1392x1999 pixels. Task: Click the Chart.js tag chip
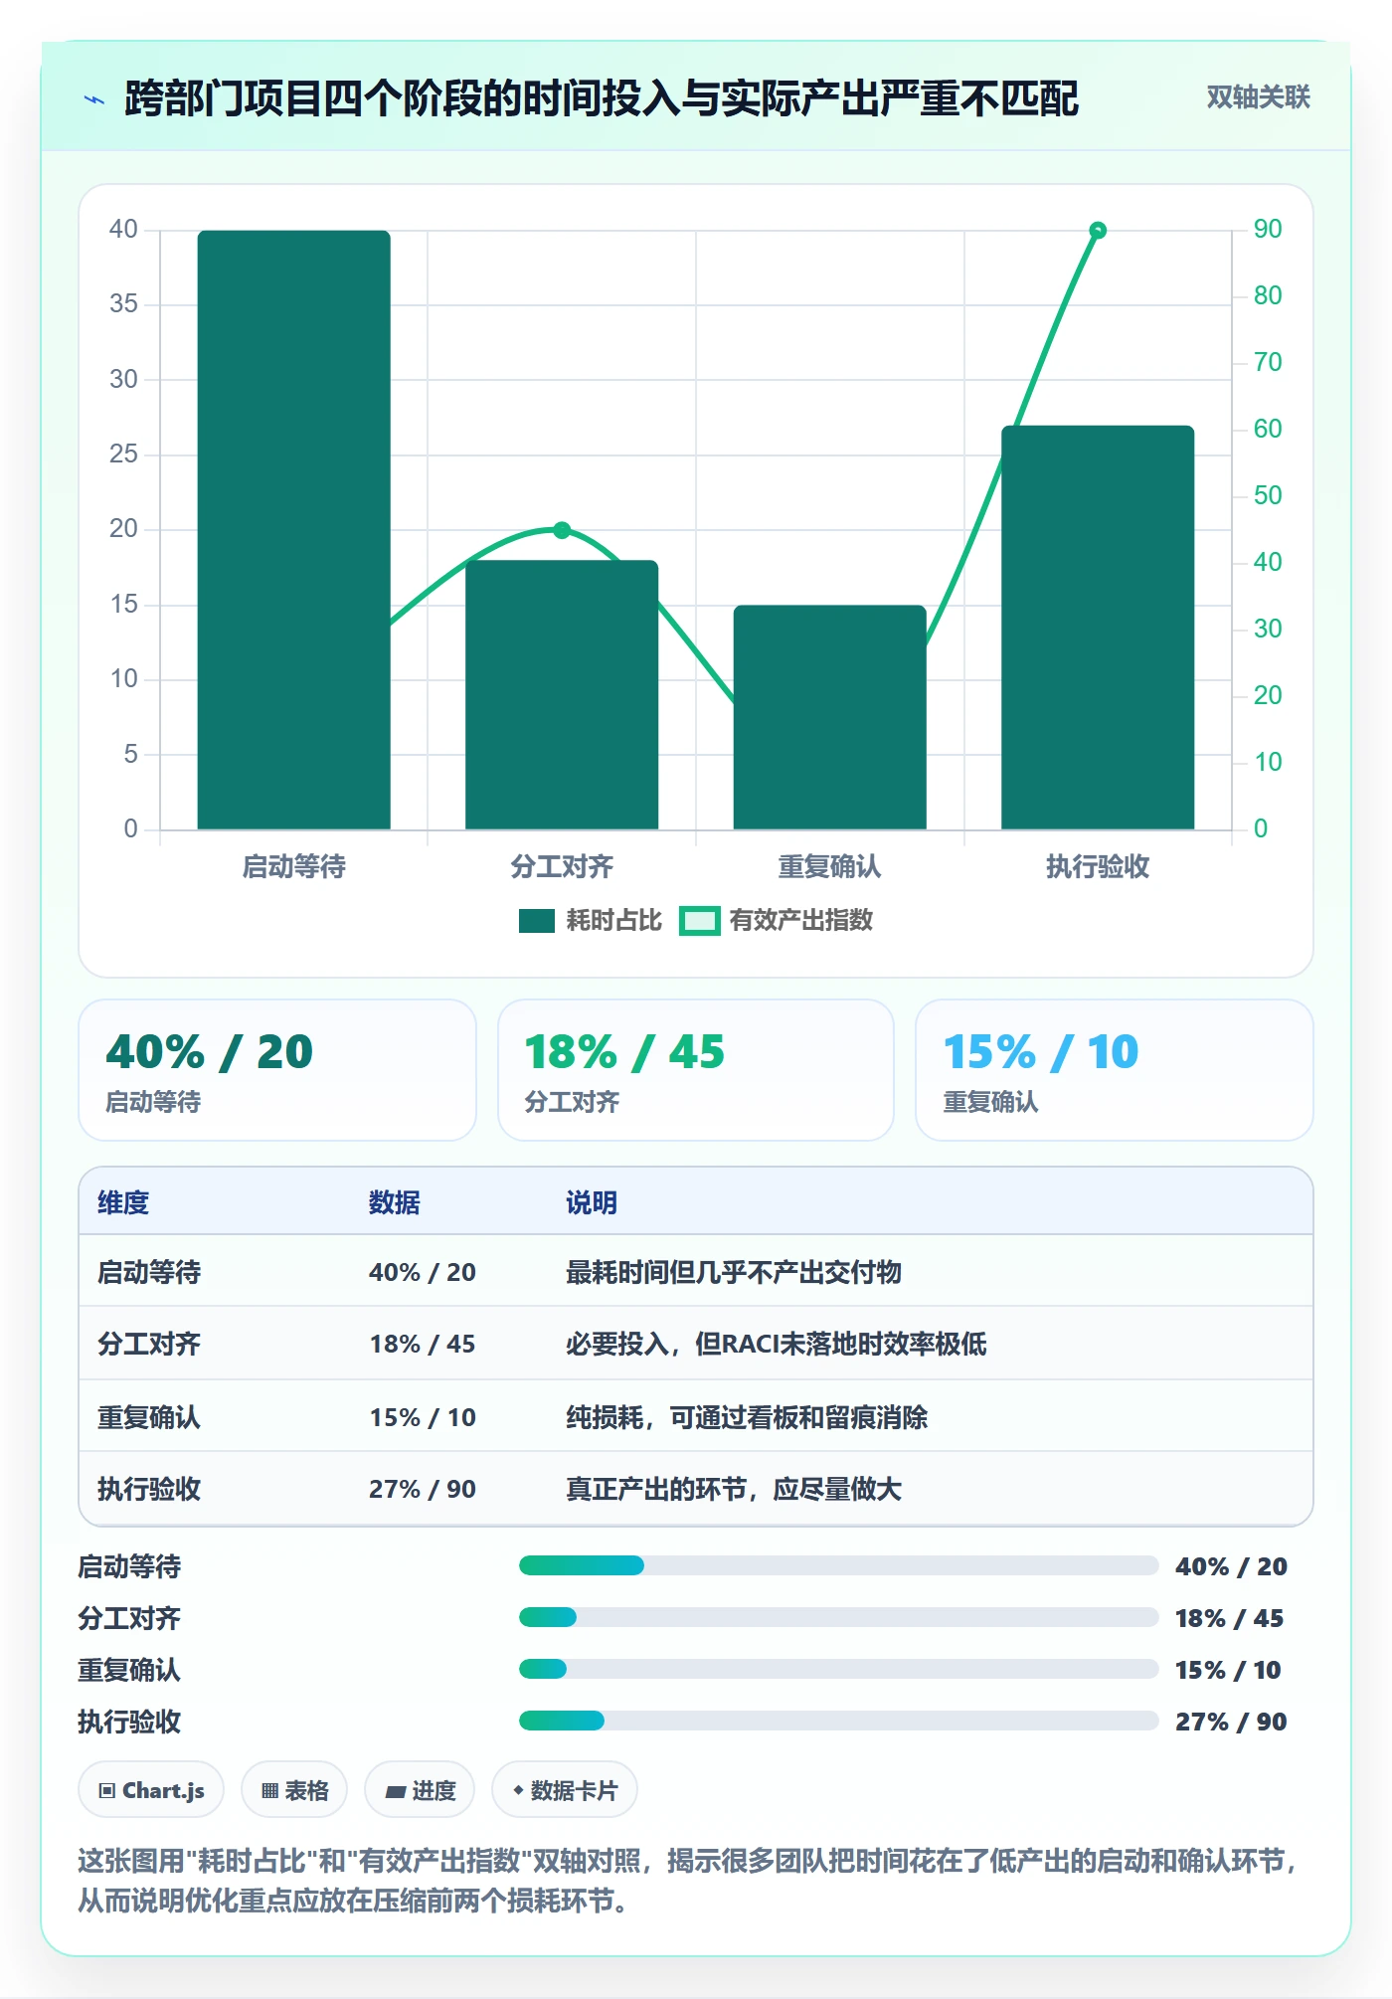151,1790
